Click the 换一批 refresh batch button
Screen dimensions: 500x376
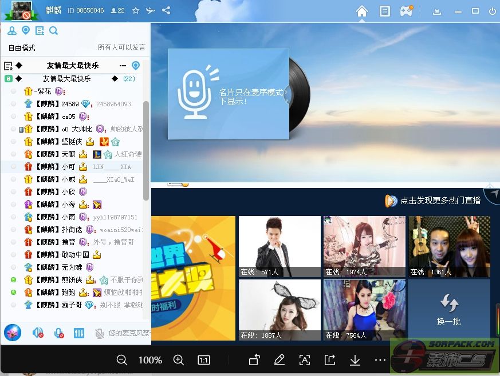448,309
